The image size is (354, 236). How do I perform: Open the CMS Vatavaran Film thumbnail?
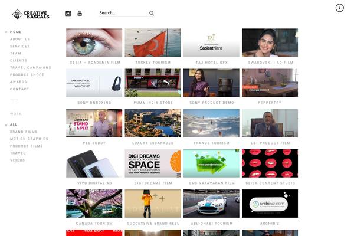coord(211,163)
